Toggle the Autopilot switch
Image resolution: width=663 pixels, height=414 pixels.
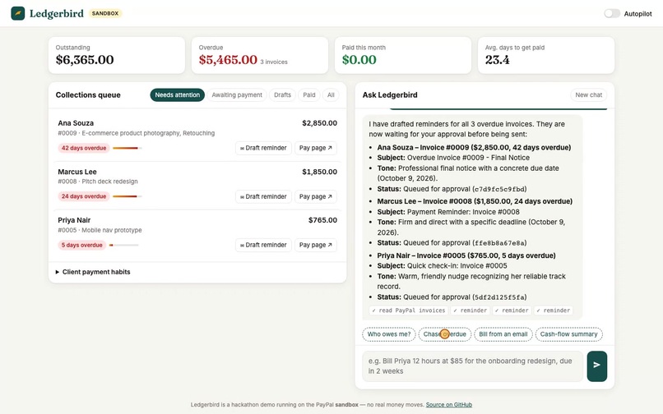pyautogui.click(x=611, y=13)
